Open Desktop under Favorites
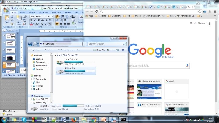This screenshot has width=219, height=123. [x=38, y=59]
